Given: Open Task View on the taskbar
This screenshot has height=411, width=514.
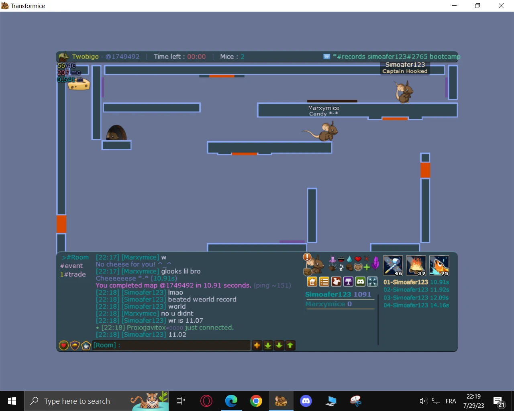Looking at the screenshot, I should tap(181, 401).
